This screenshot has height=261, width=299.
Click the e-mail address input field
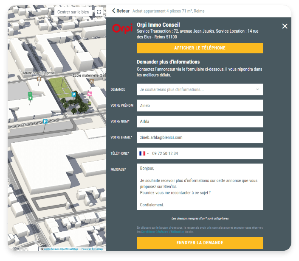[200, 137]
